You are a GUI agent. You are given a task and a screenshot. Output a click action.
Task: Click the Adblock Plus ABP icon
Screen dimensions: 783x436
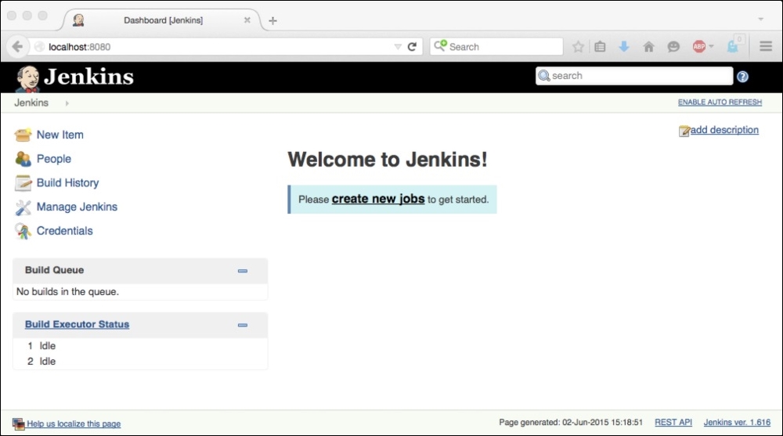[x=698, y=46]
